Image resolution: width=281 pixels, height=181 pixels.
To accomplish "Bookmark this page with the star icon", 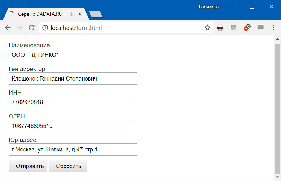I will [x=207, y=28].
